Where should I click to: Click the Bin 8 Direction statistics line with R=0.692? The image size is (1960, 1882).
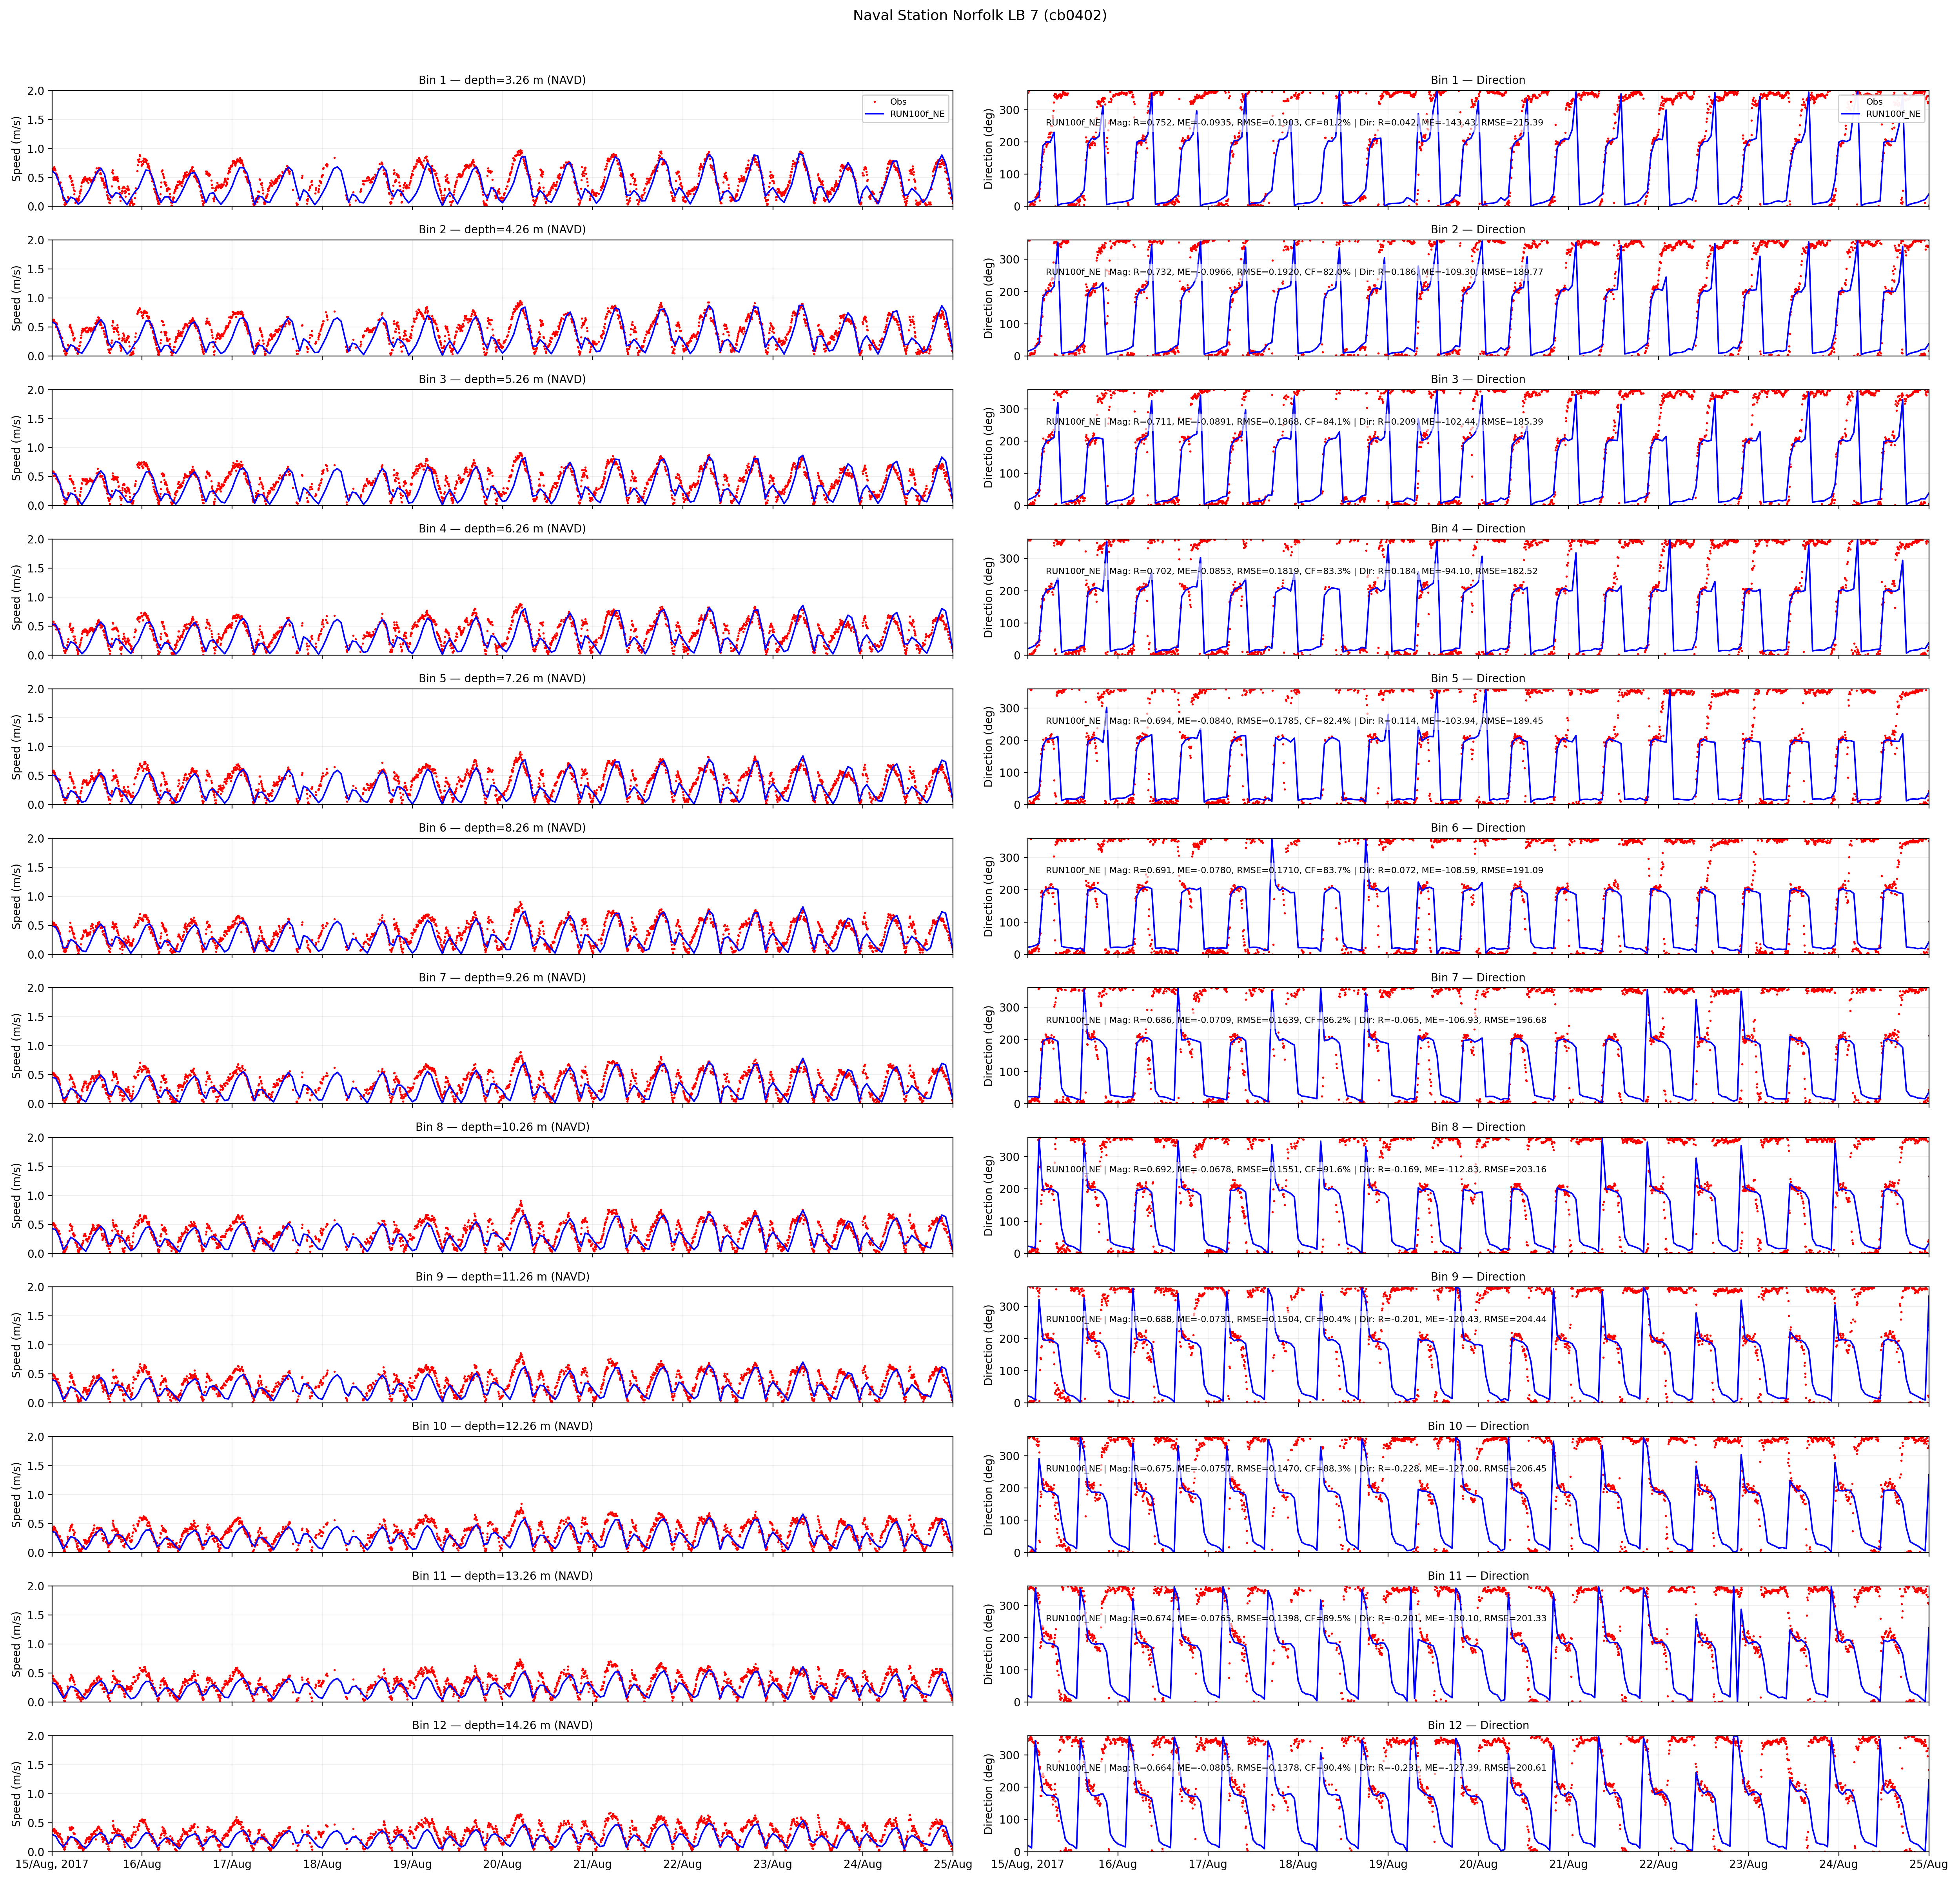[x=1296, y=1169]
